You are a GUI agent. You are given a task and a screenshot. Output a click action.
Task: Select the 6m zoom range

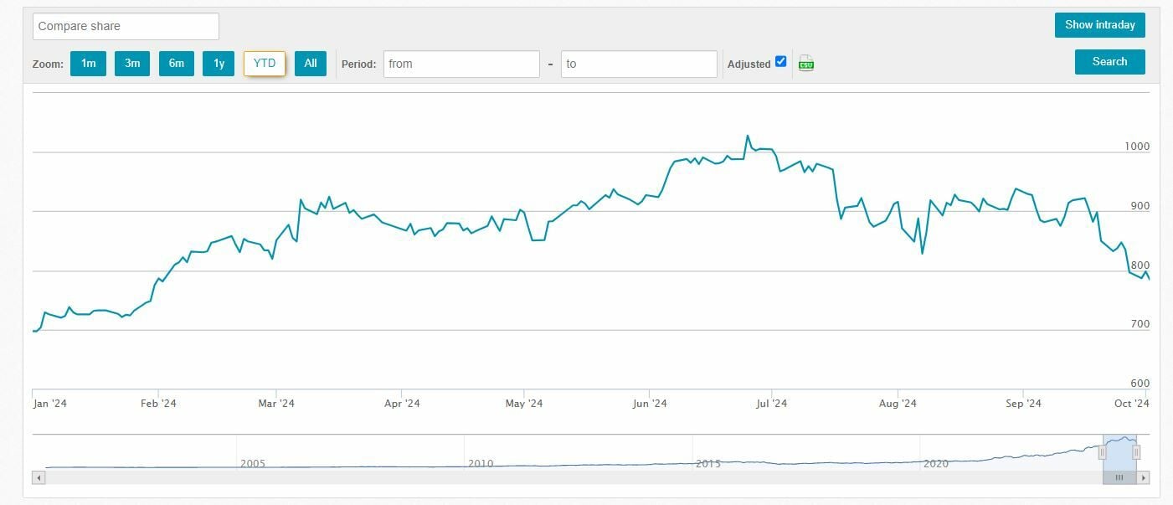[x=177, y=64]
